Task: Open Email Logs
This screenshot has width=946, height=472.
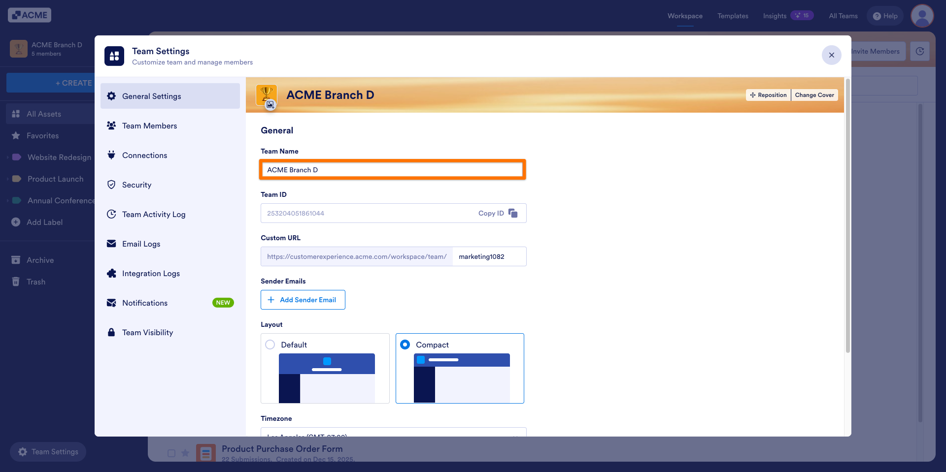Action: coord(170,244)
